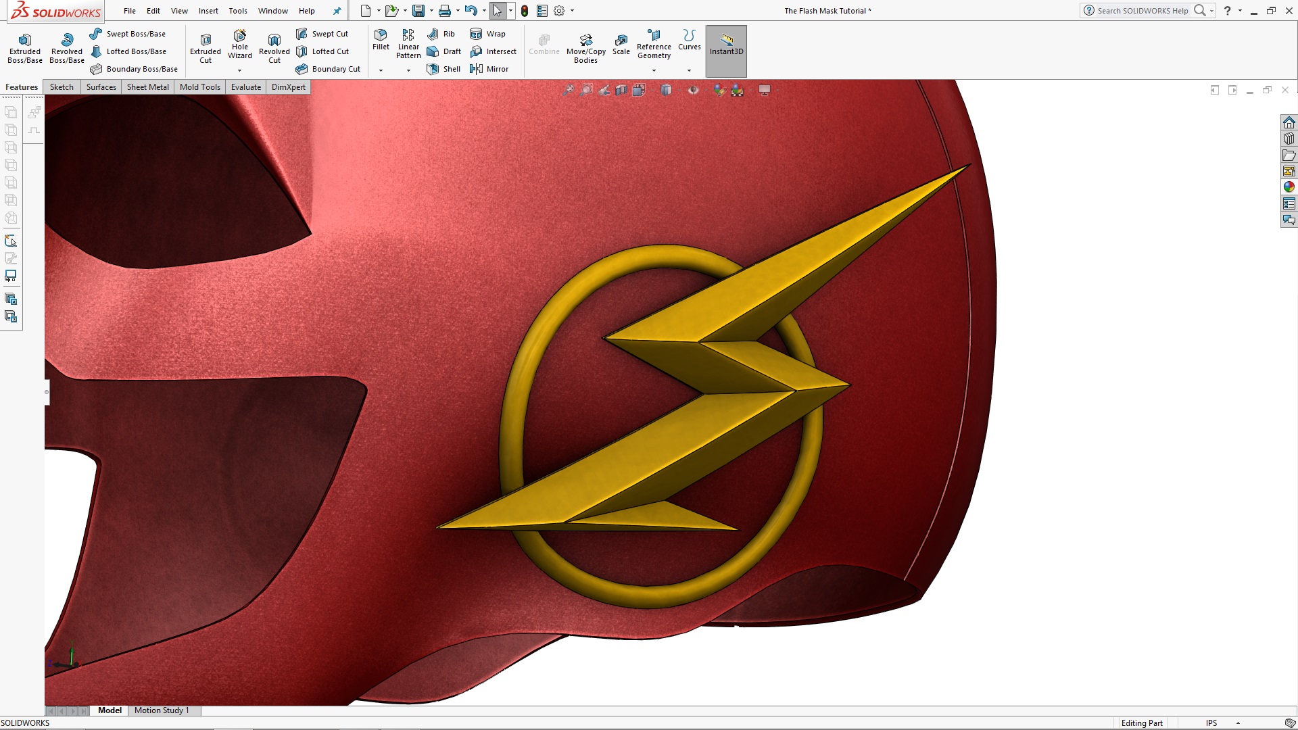The width and height of the screenshot is (1298, 730).
Task: Switch to the Motion Study 1 tab
Action: 162,710
